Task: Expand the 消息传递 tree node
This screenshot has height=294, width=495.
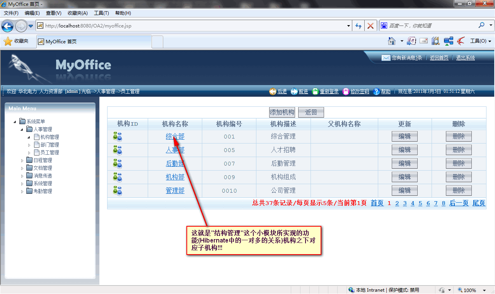Action: (22, 176)
